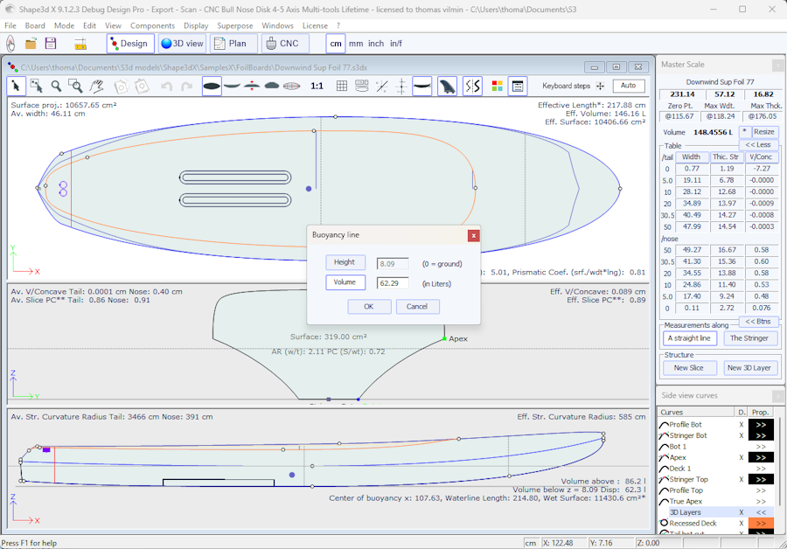Toggle display X for Apex curve
This screenshot has height=549, width=787.
[x=741, y=457]
